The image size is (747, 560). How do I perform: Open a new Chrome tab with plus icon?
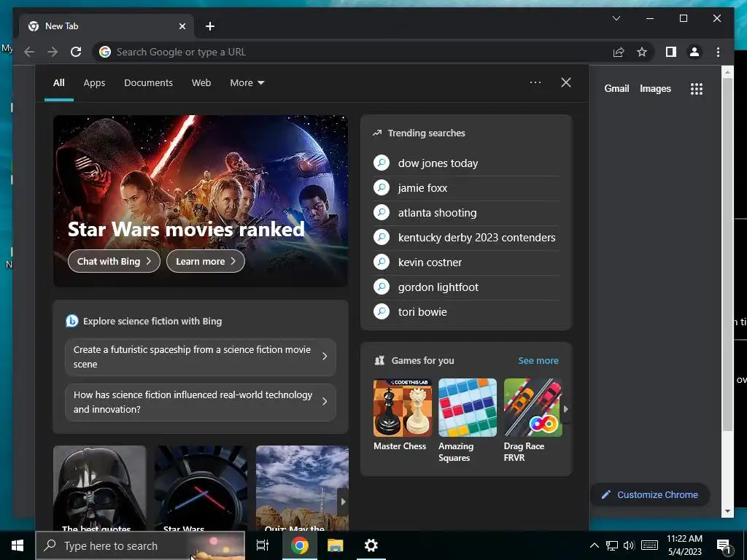click(210, 26)
